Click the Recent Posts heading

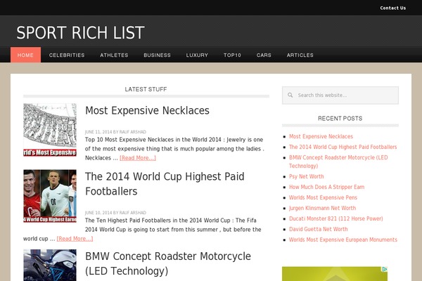(340, 118)
